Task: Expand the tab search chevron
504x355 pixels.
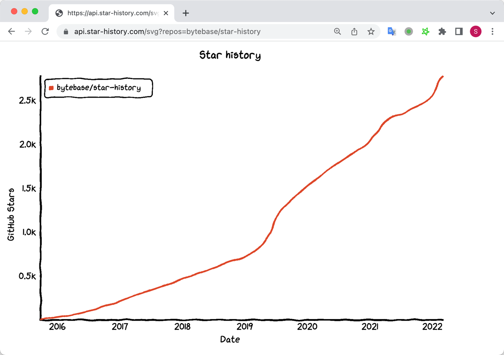Action: [492, 13]
